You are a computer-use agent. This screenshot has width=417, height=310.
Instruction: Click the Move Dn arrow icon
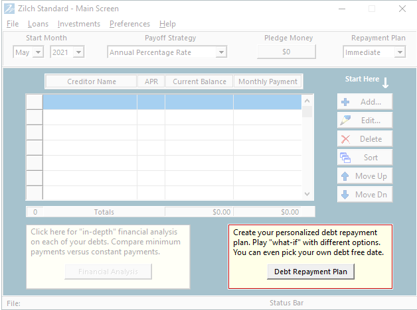coord(345,195)
